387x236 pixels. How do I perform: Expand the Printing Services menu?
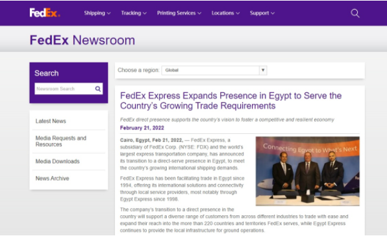179,13
